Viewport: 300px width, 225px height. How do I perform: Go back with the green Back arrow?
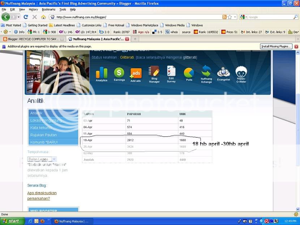click(5, 17)
